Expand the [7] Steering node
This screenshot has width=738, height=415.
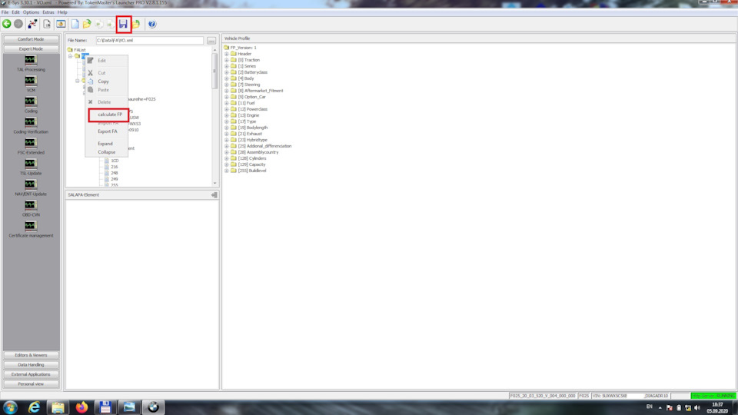[x=226, y=85]
